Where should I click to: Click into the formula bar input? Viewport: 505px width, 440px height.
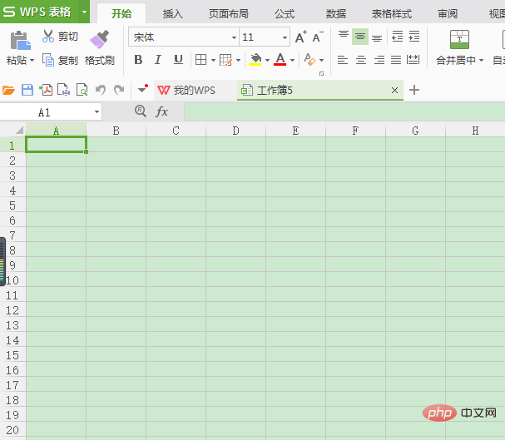[344, 111]
